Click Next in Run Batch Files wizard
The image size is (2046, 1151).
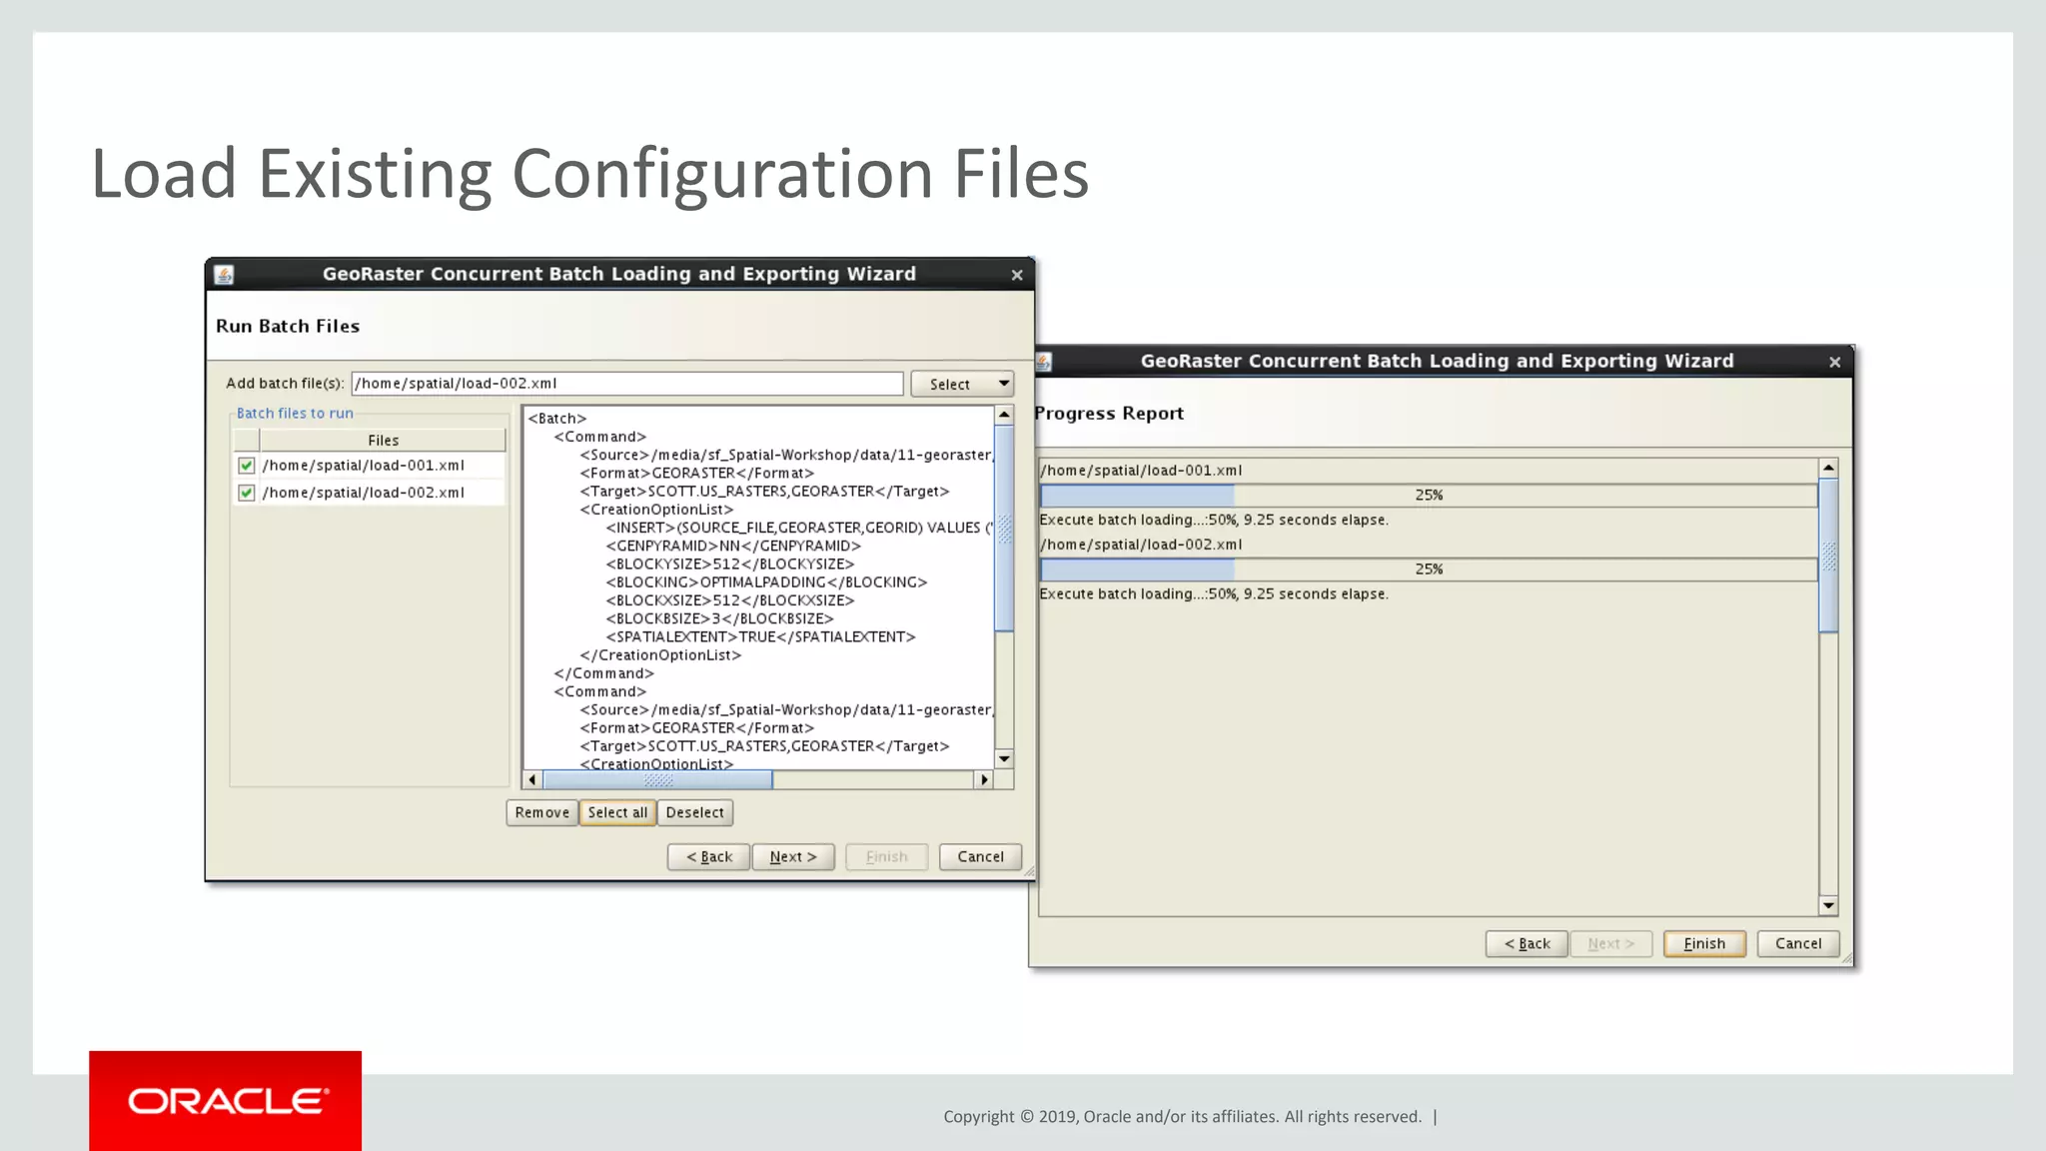(x=793, y=856)
